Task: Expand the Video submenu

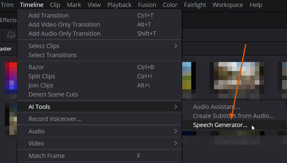Action: tap(176, 143)
